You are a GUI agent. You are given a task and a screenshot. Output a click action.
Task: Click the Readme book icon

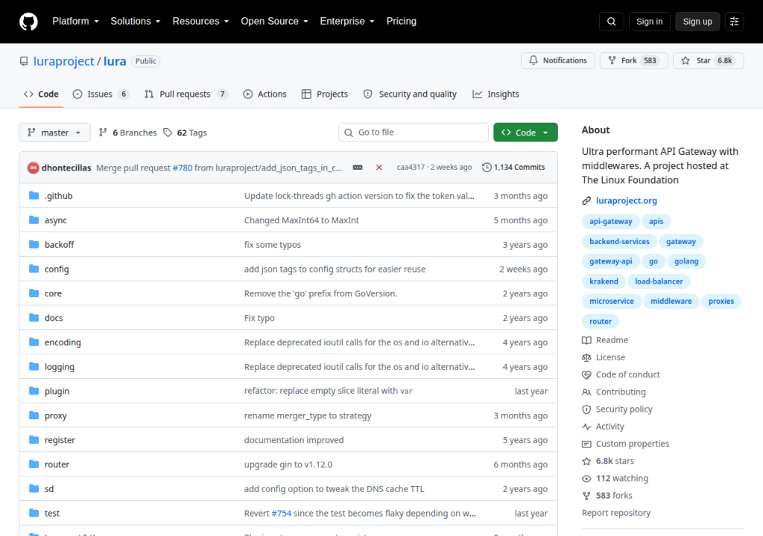coord(587,340)
